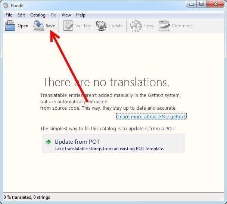227x204 pixels.
Task: Click the Validate checkmark icon
Action: pyautogui.click(x=68, y=26)
